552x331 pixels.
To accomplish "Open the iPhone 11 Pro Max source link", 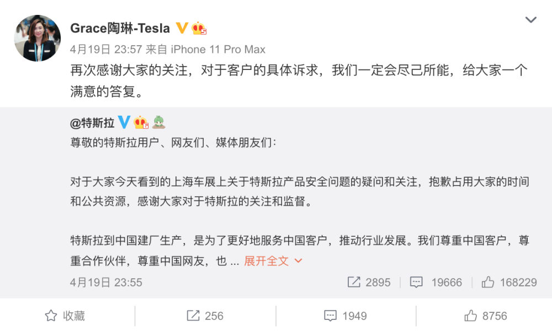I will [x=218, y=49].
